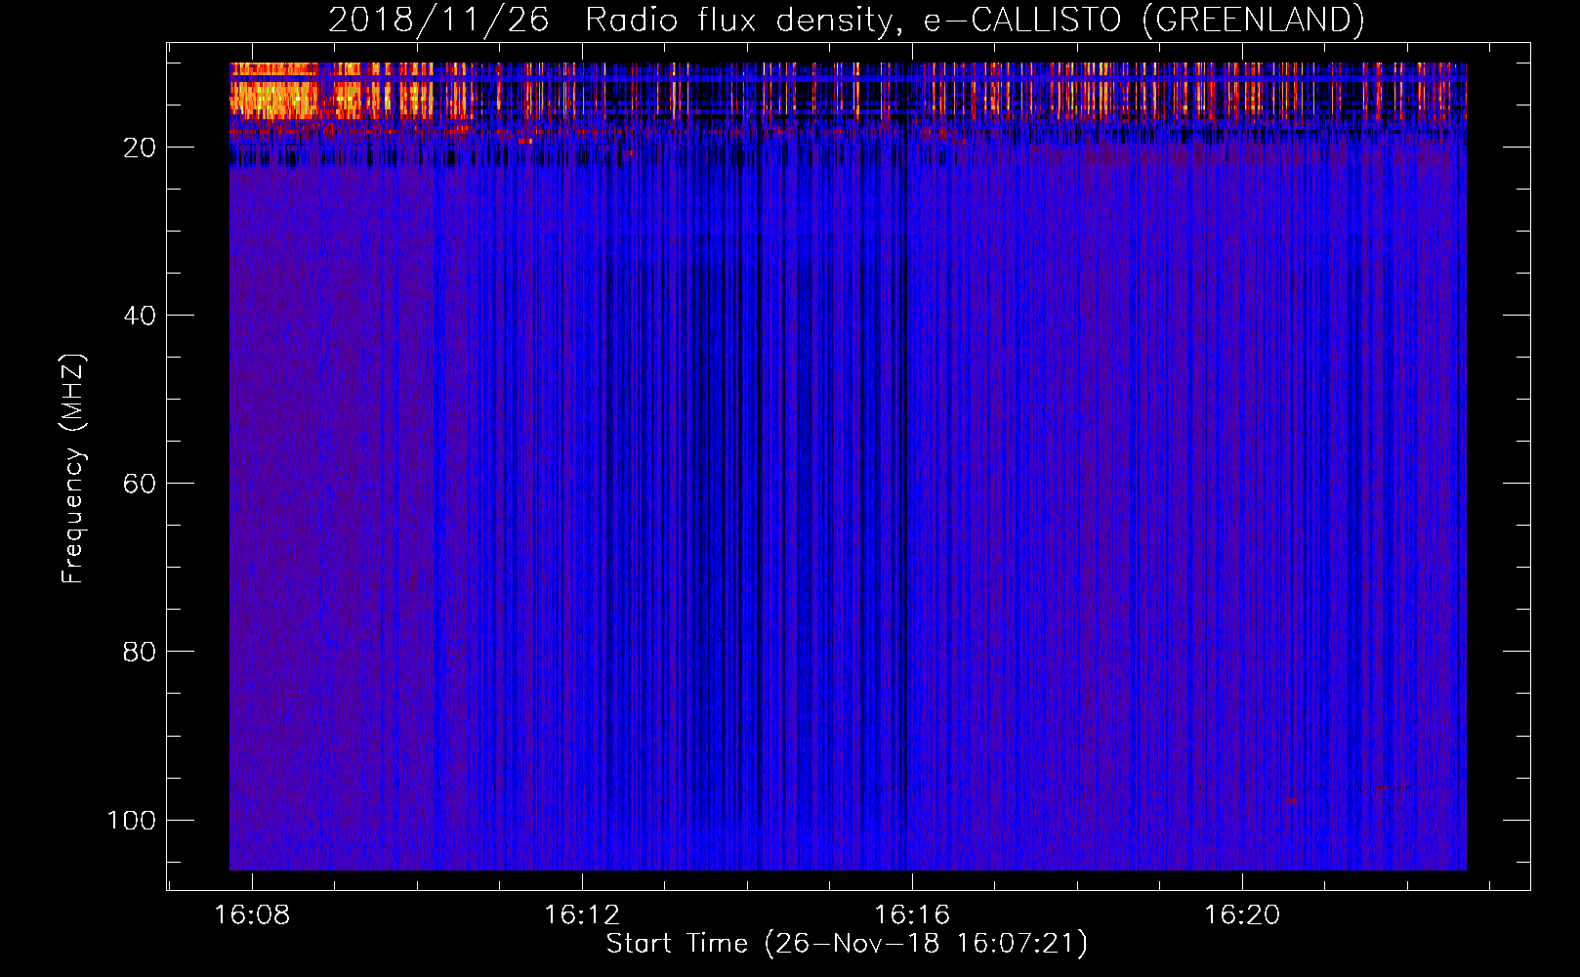Click the 'Start Time (26-Nov-18 16:07:21)' label
1580x977 pixels.
click(847, 944)
